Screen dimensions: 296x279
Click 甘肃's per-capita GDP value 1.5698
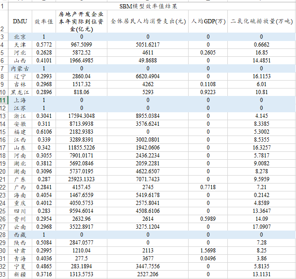208,251
